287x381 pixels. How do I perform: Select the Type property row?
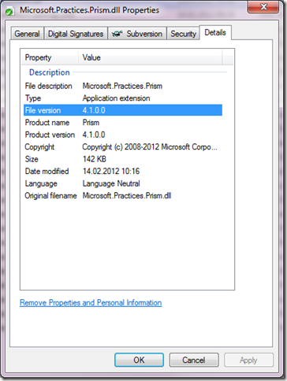click(x=123, y=98)
